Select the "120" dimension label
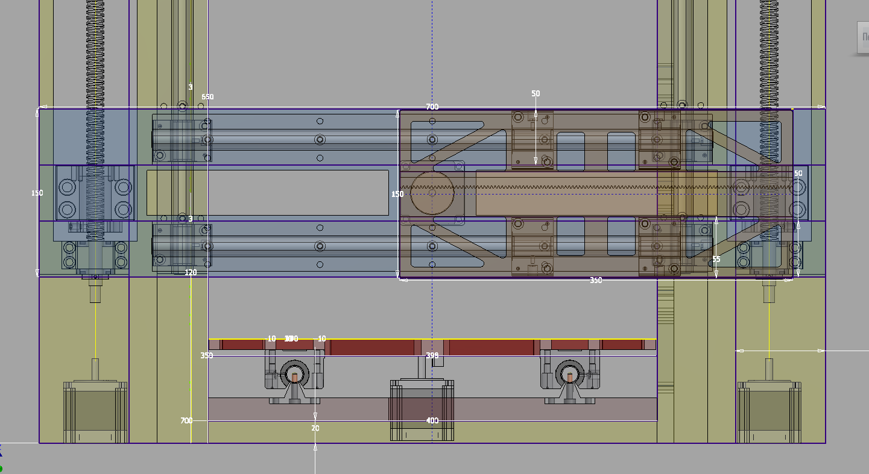 click(191, 272)
